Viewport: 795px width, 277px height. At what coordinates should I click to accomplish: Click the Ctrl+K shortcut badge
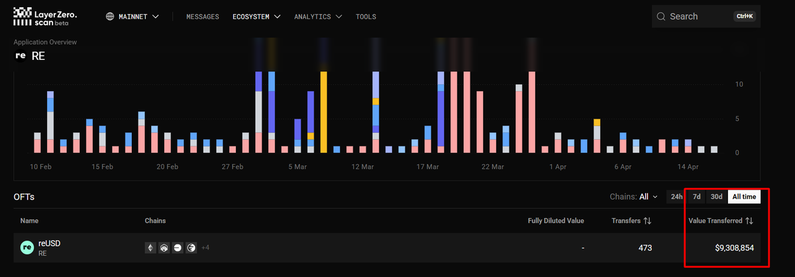[x=744, y=17]
